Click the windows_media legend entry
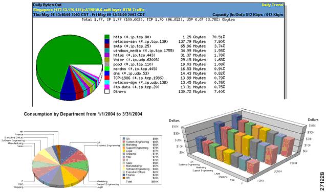This screenshot has height=193, width=326. [144, 51]
